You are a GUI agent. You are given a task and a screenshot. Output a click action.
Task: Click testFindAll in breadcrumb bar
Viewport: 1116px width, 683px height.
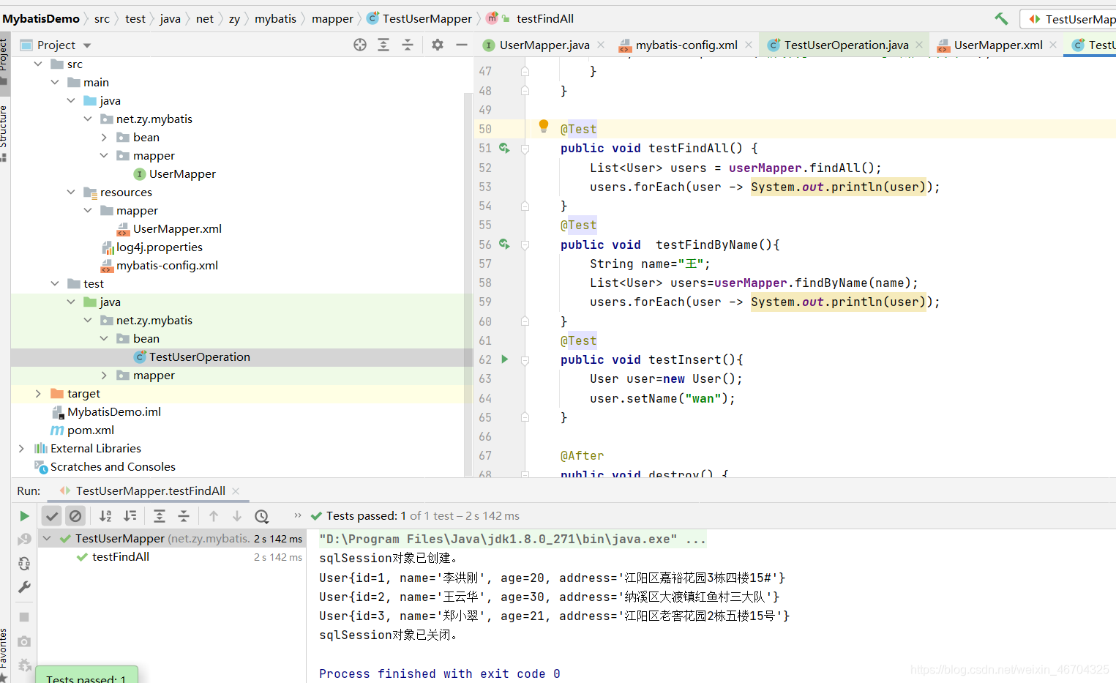click(x=545, y=18)
